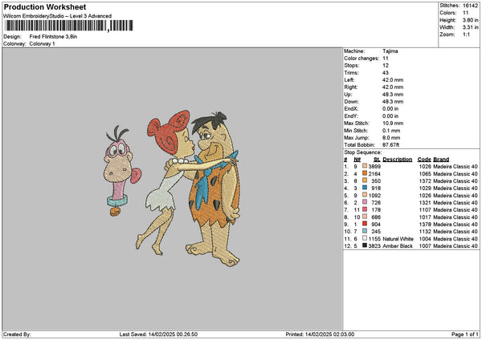Select the Machine value 'Tajima'
The image size is (482, 340).
(390, 51)
